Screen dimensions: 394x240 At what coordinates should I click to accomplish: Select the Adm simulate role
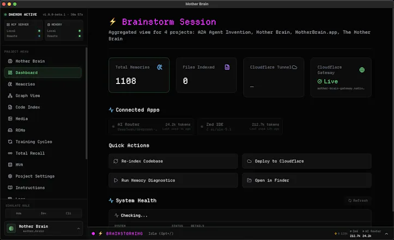(x=19, y=213)
